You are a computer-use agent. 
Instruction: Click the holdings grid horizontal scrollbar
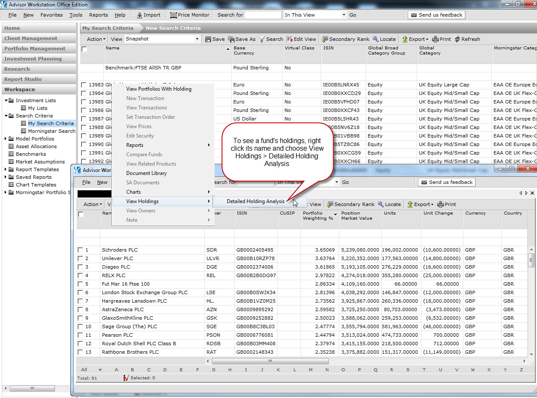pyautogui.click(x=270, y=361)
